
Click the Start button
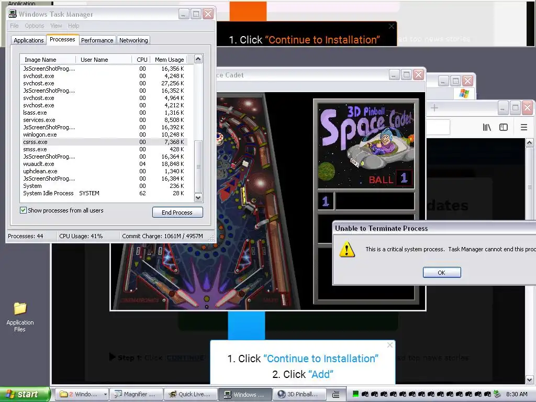tap(25, 394)
